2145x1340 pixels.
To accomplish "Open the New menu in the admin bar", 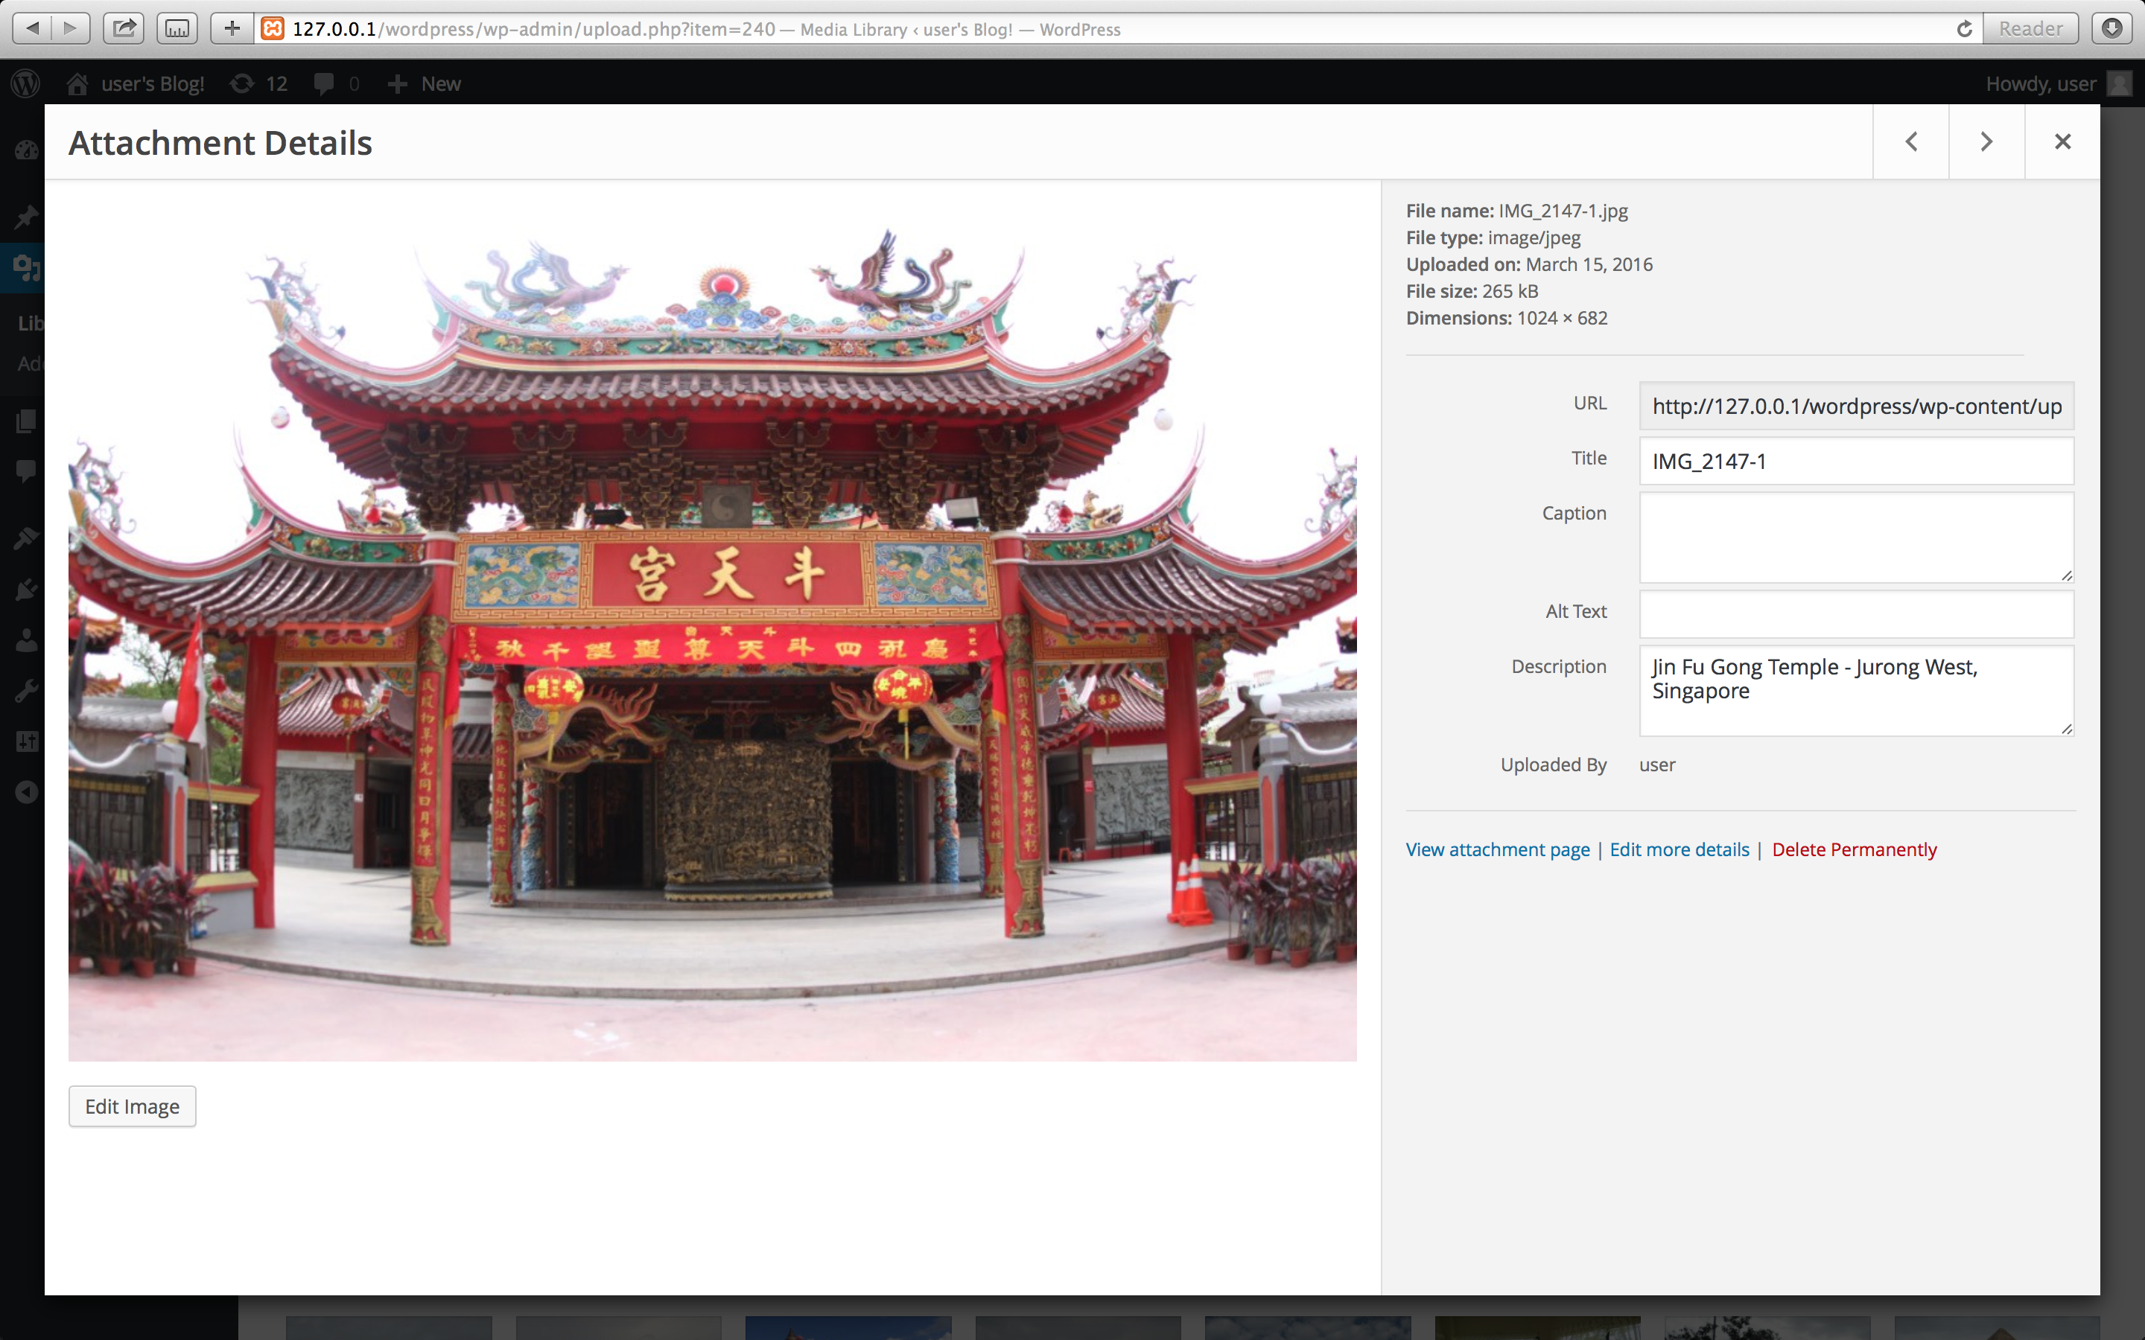I will 424,83.
